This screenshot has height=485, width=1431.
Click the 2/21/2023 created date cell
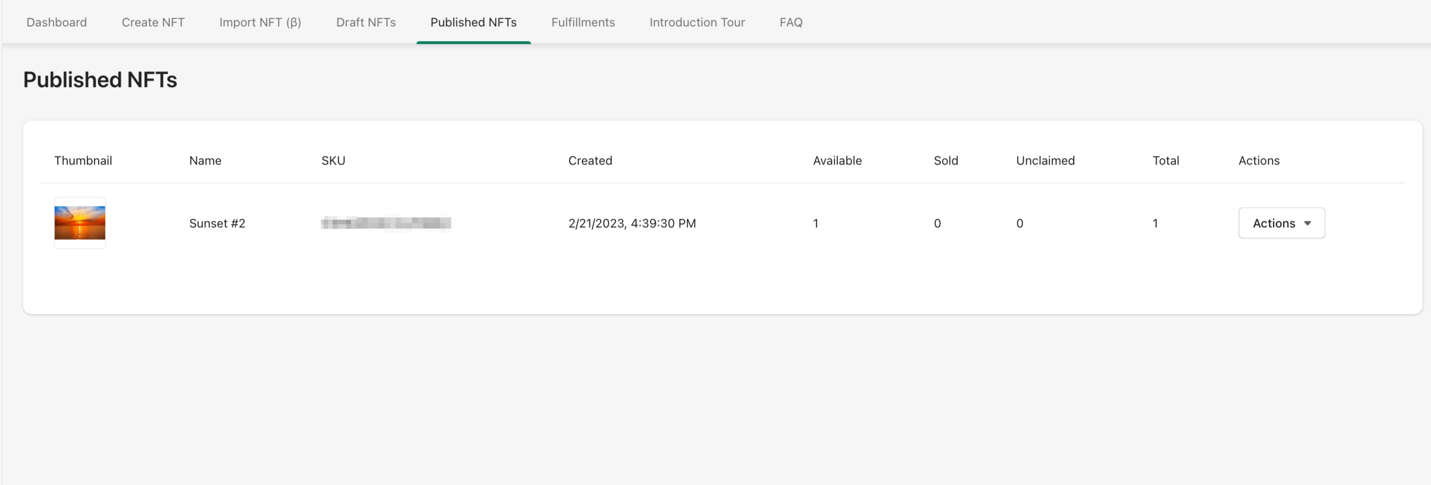pos(632,223)
